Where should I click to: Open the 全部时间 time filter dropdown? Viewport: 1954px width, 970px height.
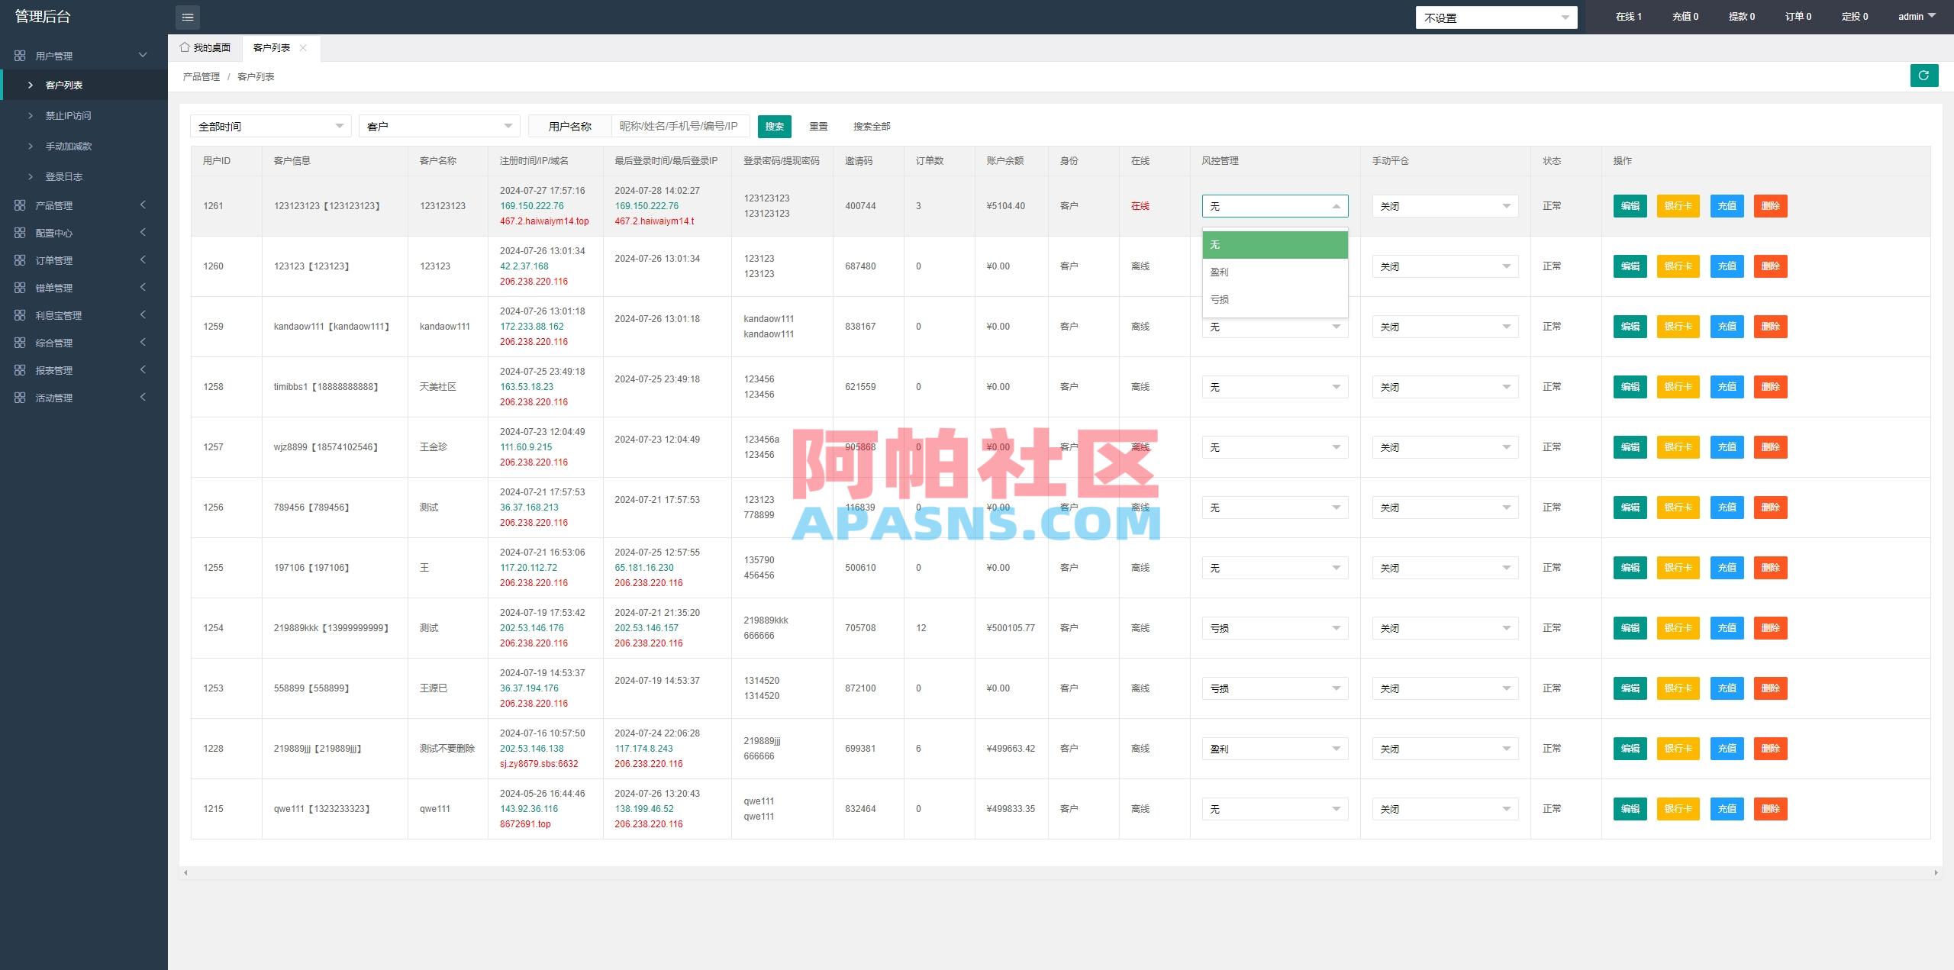270,125
